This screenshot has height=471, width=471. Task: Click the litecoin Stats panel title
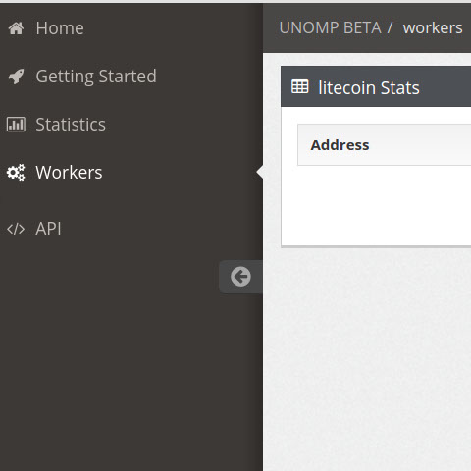(x=369, y=88)
